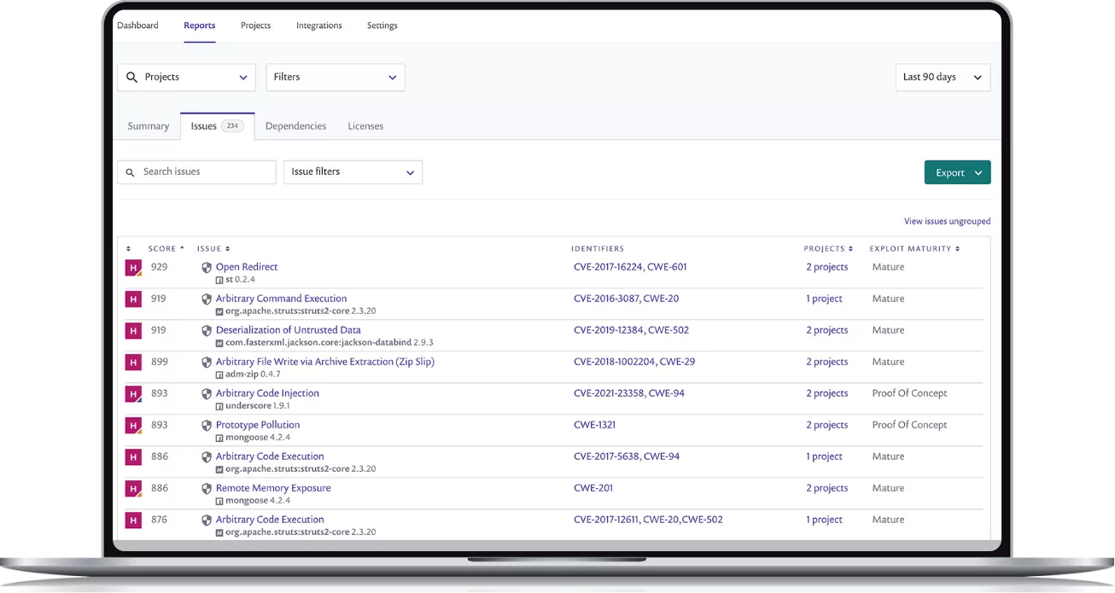Click the shield icon beside Remote Memory Exposure
Screen dimensions: 1115x593
click(207, 489)
